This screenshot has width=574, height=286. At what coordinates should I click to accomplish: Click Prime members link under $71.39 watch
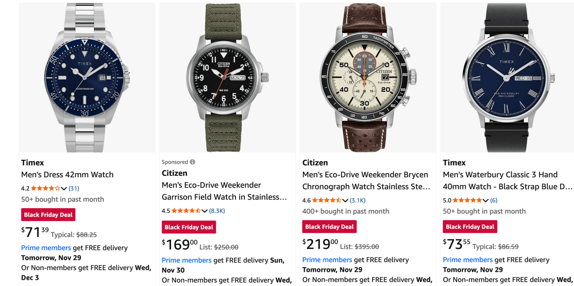(x=46, y=248)
